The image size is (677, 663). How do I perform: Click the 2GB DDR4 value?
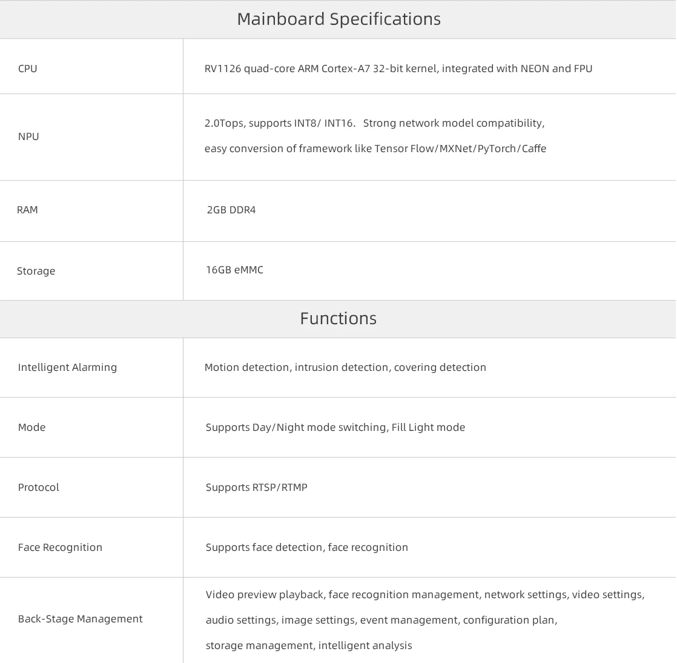[x=231, y=210]
